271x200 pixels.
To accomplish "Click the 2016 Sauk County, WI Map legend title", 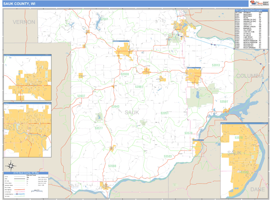I will (26, 173).
